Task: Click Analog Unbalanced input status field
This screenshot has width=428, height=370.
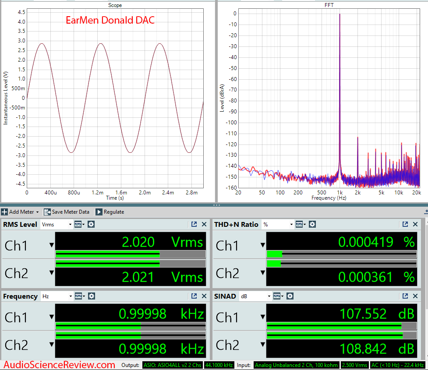Action: (x=296, y=365)
